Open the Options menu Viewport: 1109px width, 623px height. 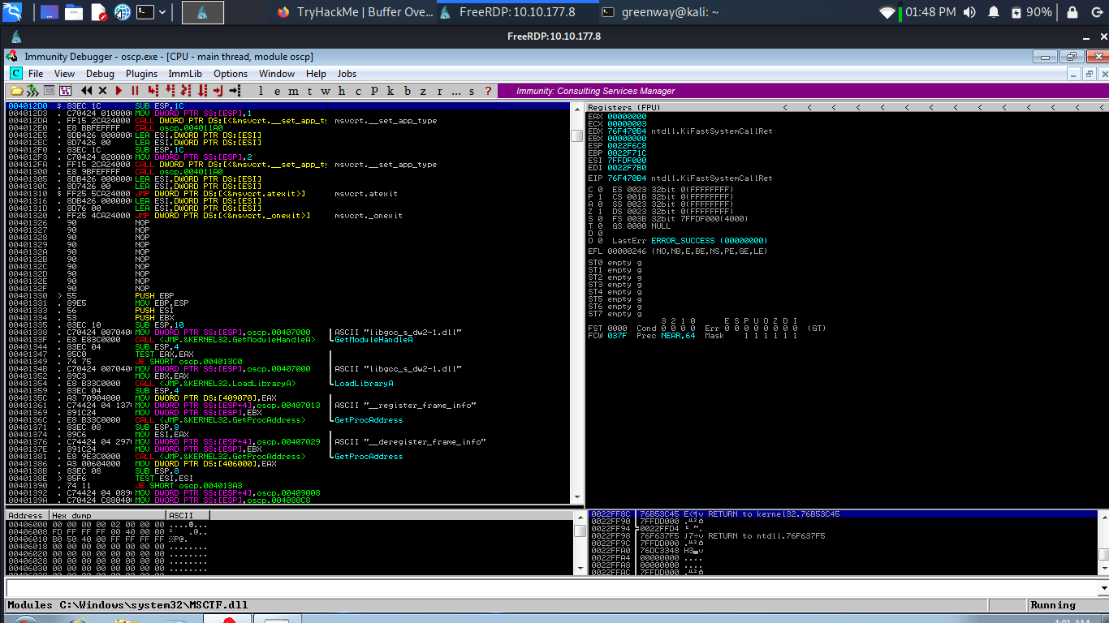point(231,74)
